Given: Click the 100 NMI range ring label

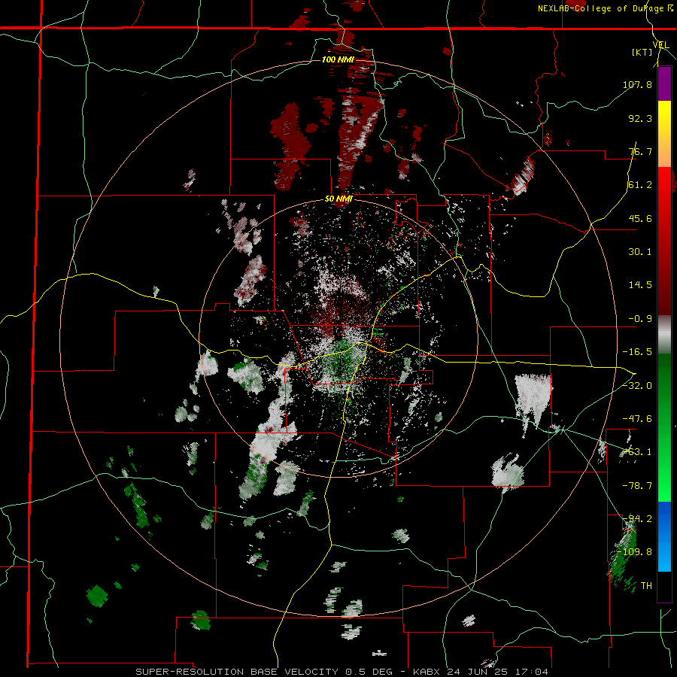Looking at the screenshot, I should (338, 59).
